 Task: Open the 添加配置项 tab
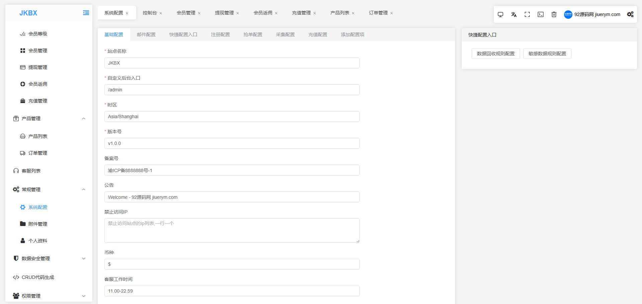click(x=353, y=34)
